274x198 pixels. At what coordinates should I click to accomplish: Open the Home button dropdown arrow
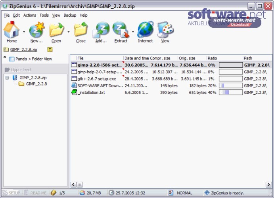pos(24,32)
